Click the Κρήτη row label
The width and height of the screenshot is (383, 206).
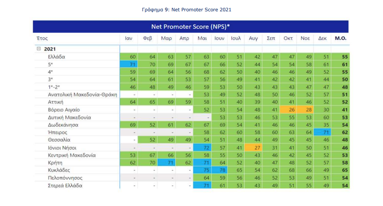(55, 163)
